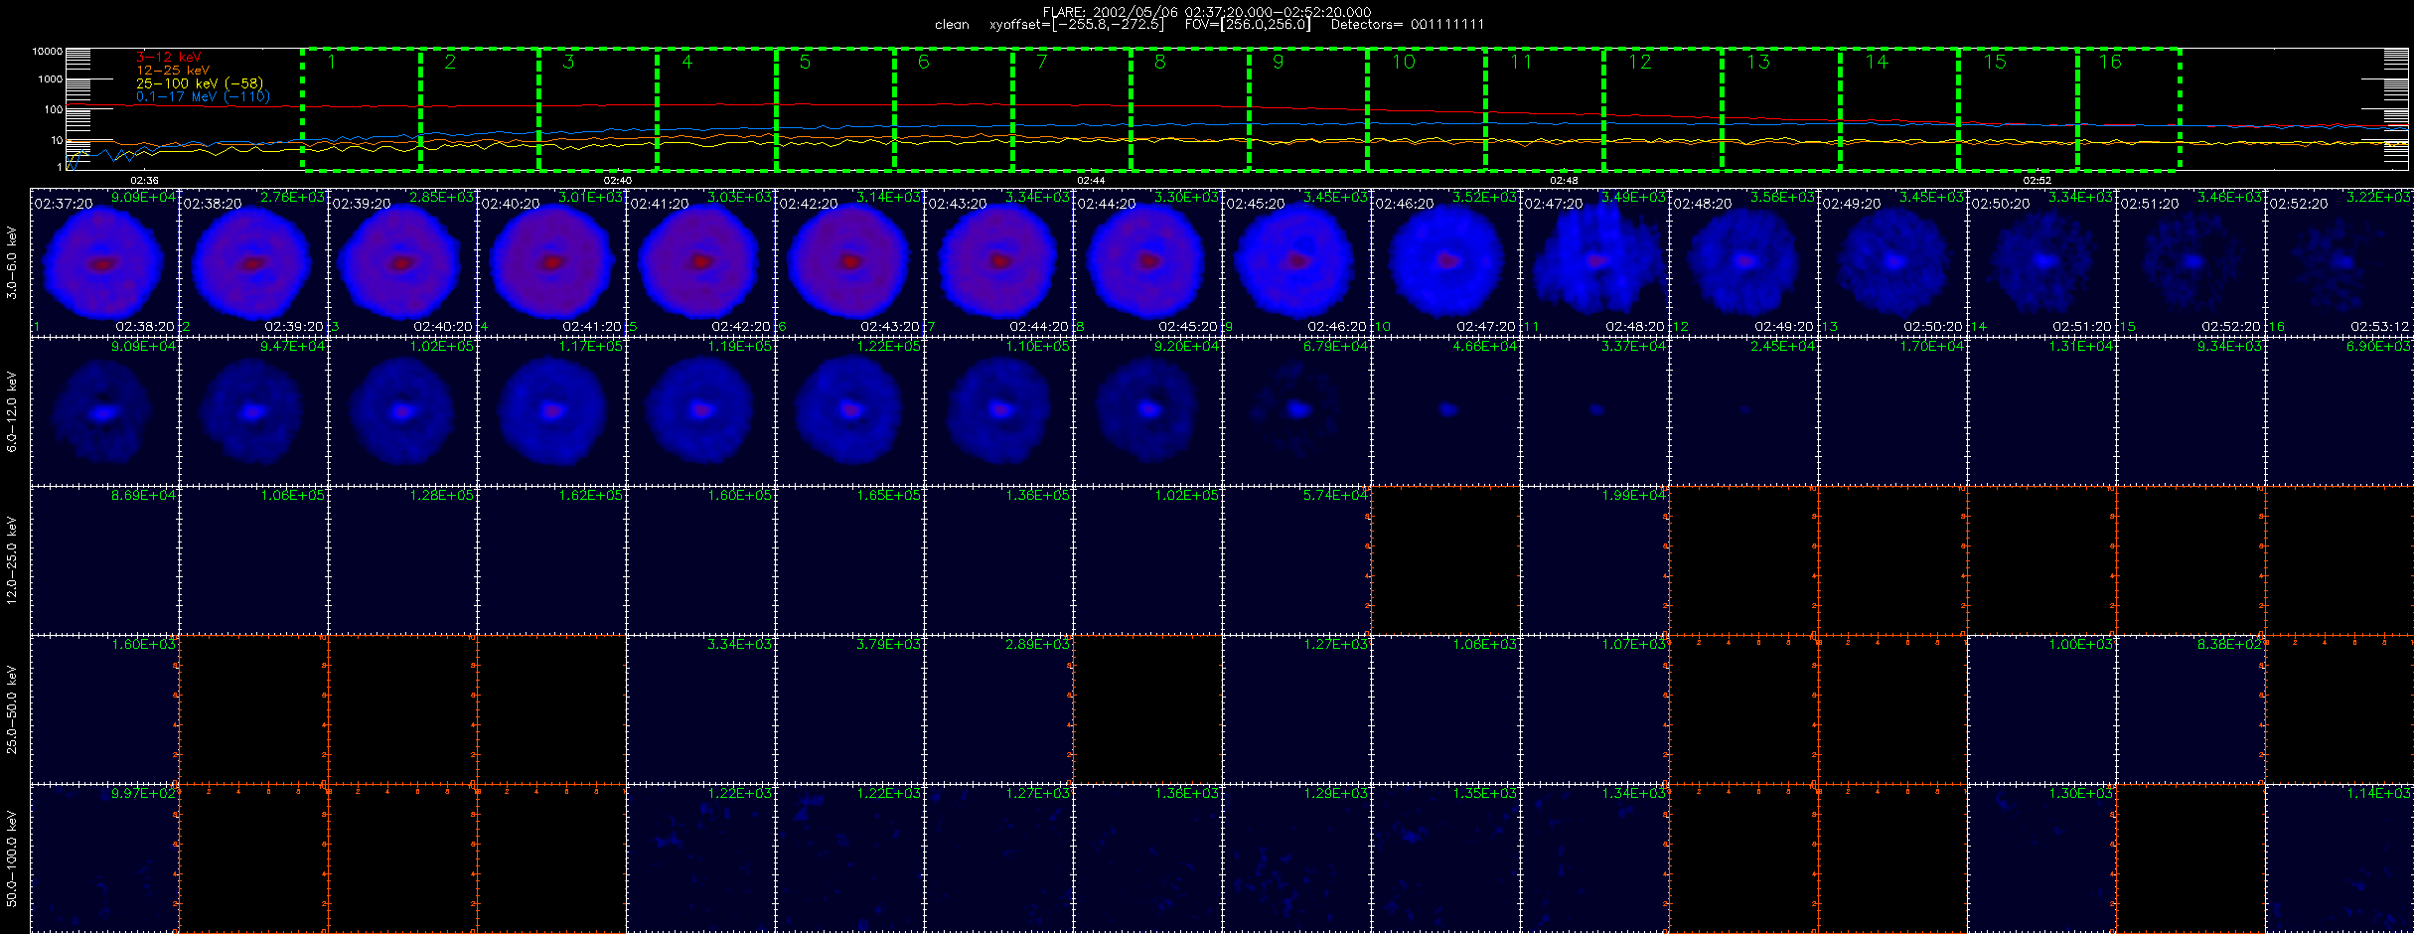Click the 1.19E+05 peak value
This screenshot has height=934, width=2414.
coord(739,346)
